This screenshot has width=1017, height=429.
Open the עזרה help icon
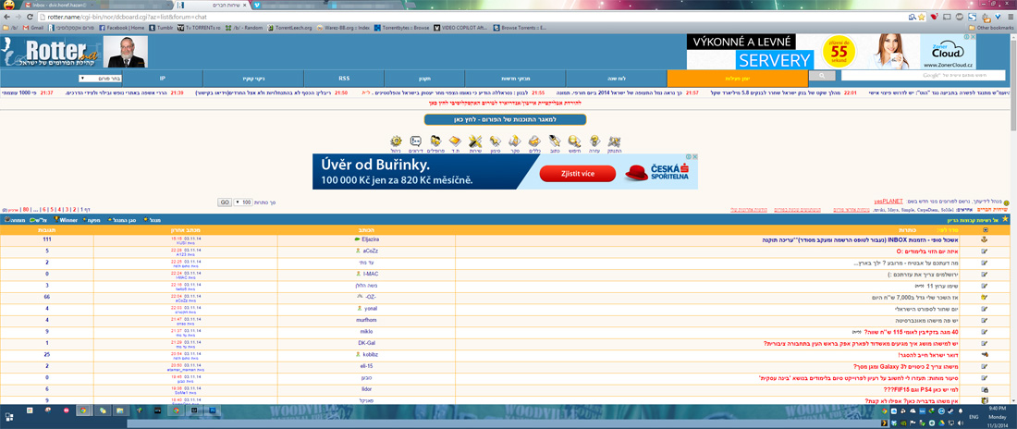pos(594,141)
